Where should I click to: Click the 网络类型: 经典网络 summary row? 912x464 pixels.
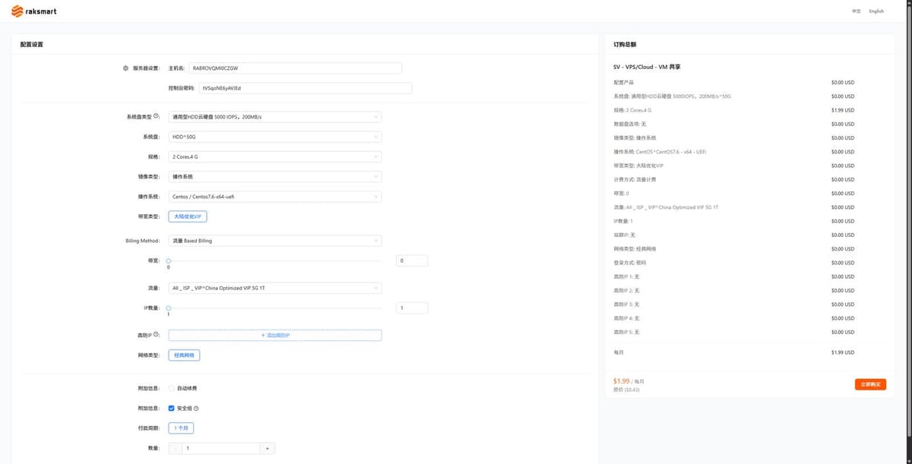735,248
